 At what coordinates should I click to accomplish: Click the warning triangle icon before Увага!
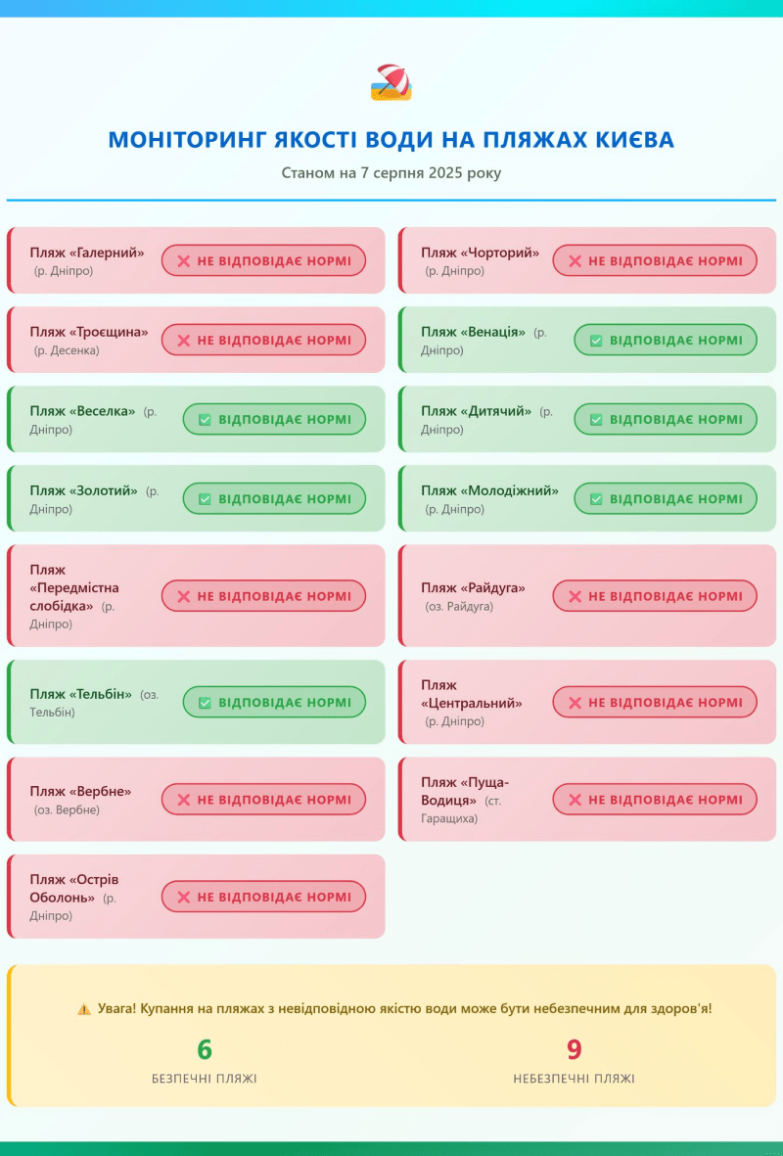tap(84, 1009)
